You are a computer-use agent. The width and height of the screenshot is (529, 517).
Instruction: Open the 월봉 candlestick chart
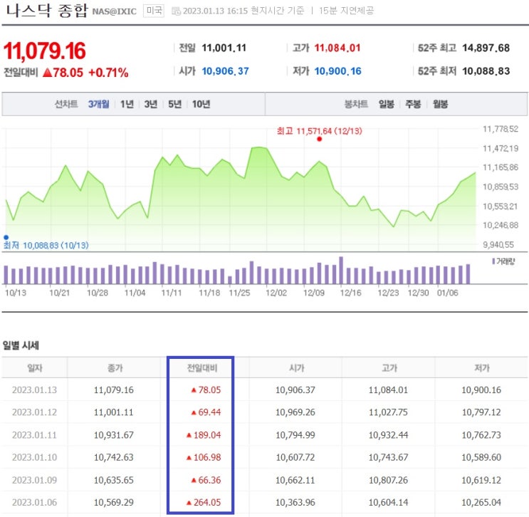[x=440, y=104]
